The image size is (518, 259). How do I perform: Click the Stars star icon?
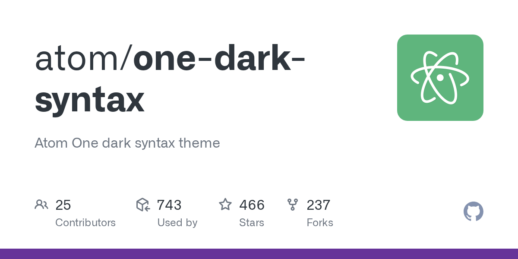pos(225,205)
